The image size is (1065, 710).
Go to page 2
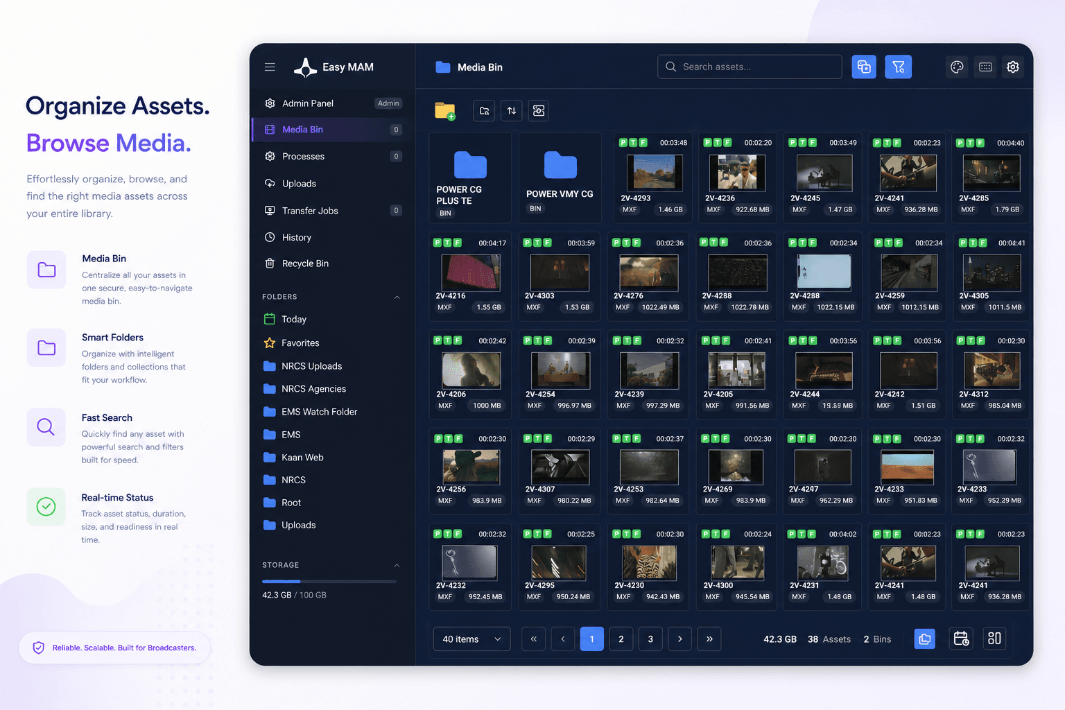pyautogui.click(x=621, y=639)
